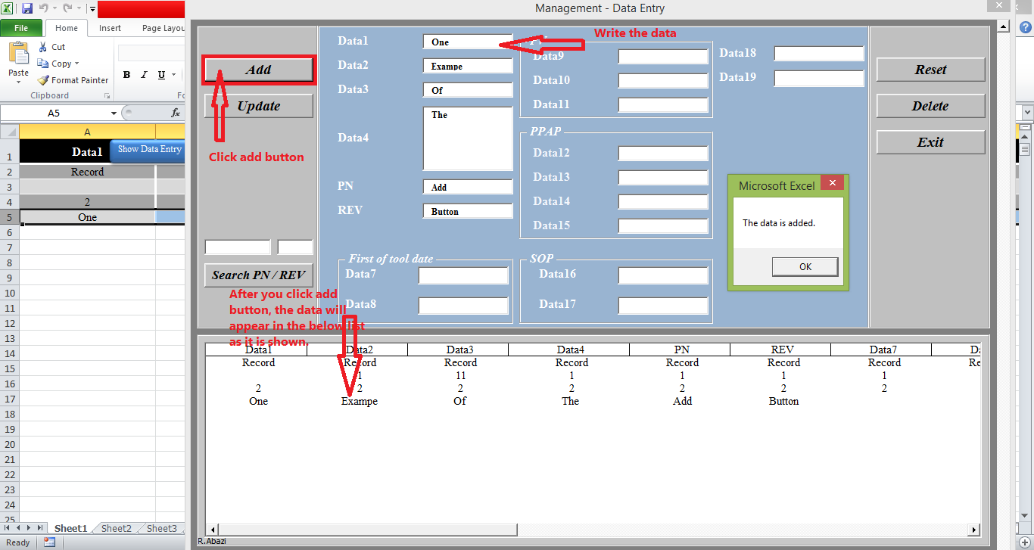Open the Clipboard group dialog launcher
The width and height of the screenshot is (1034, 550).
coord(107,96)
